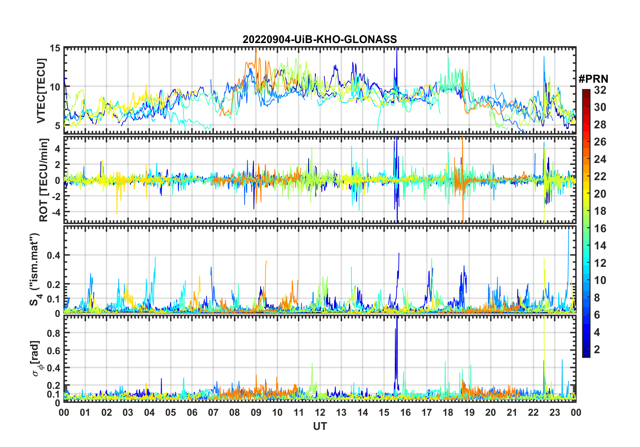Click the 15 tick on VTEC axis

coord(55,48)
